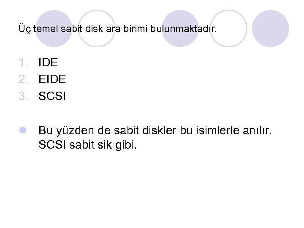Click the word "Üç" in the heading
The image size is (304, 228).
[x=23, y=30]
